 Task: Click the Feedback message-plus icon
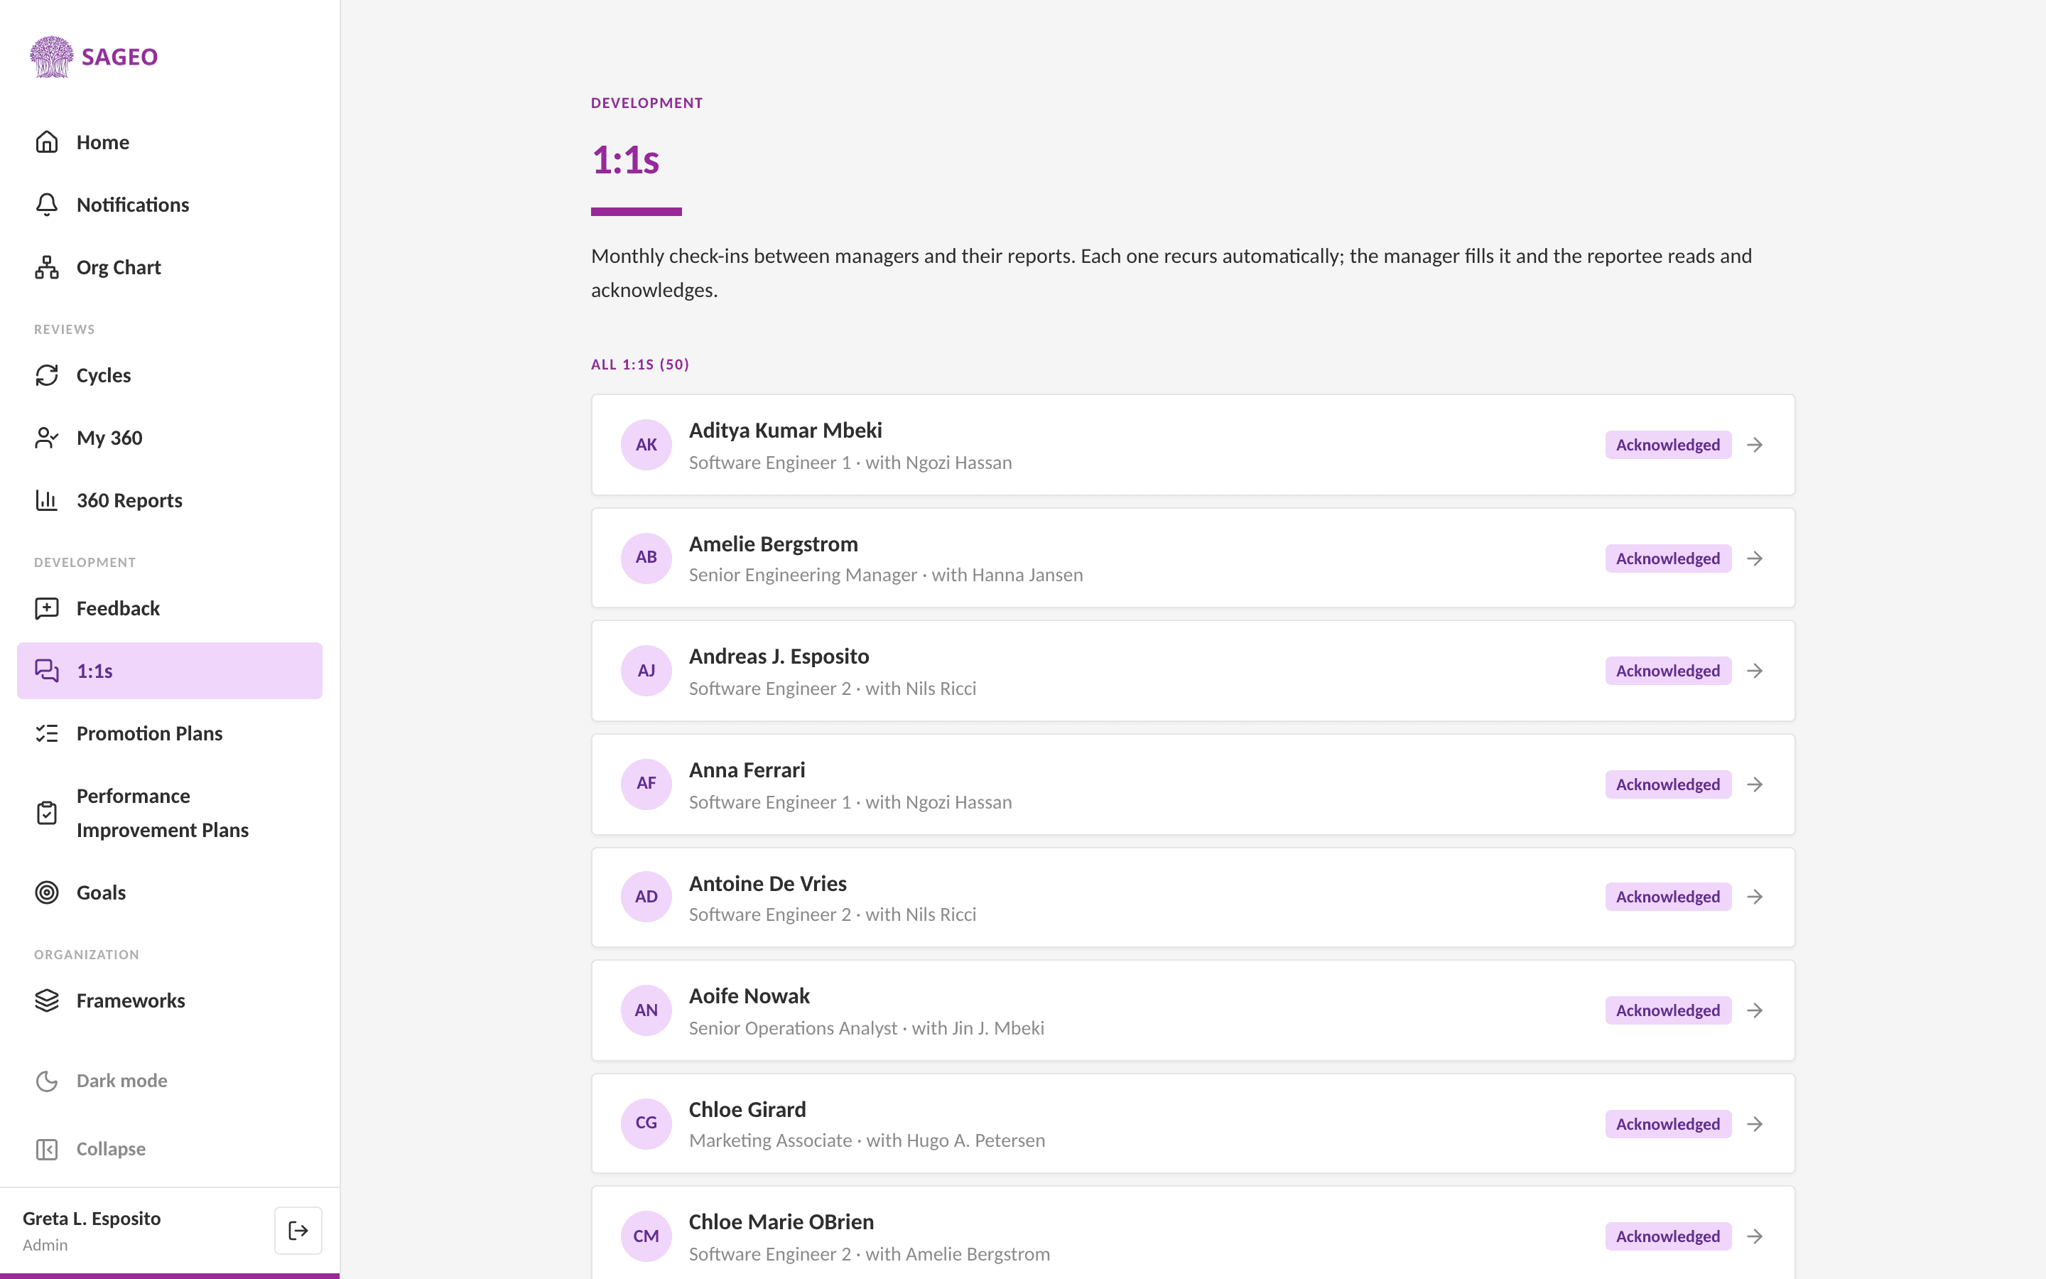46,608
